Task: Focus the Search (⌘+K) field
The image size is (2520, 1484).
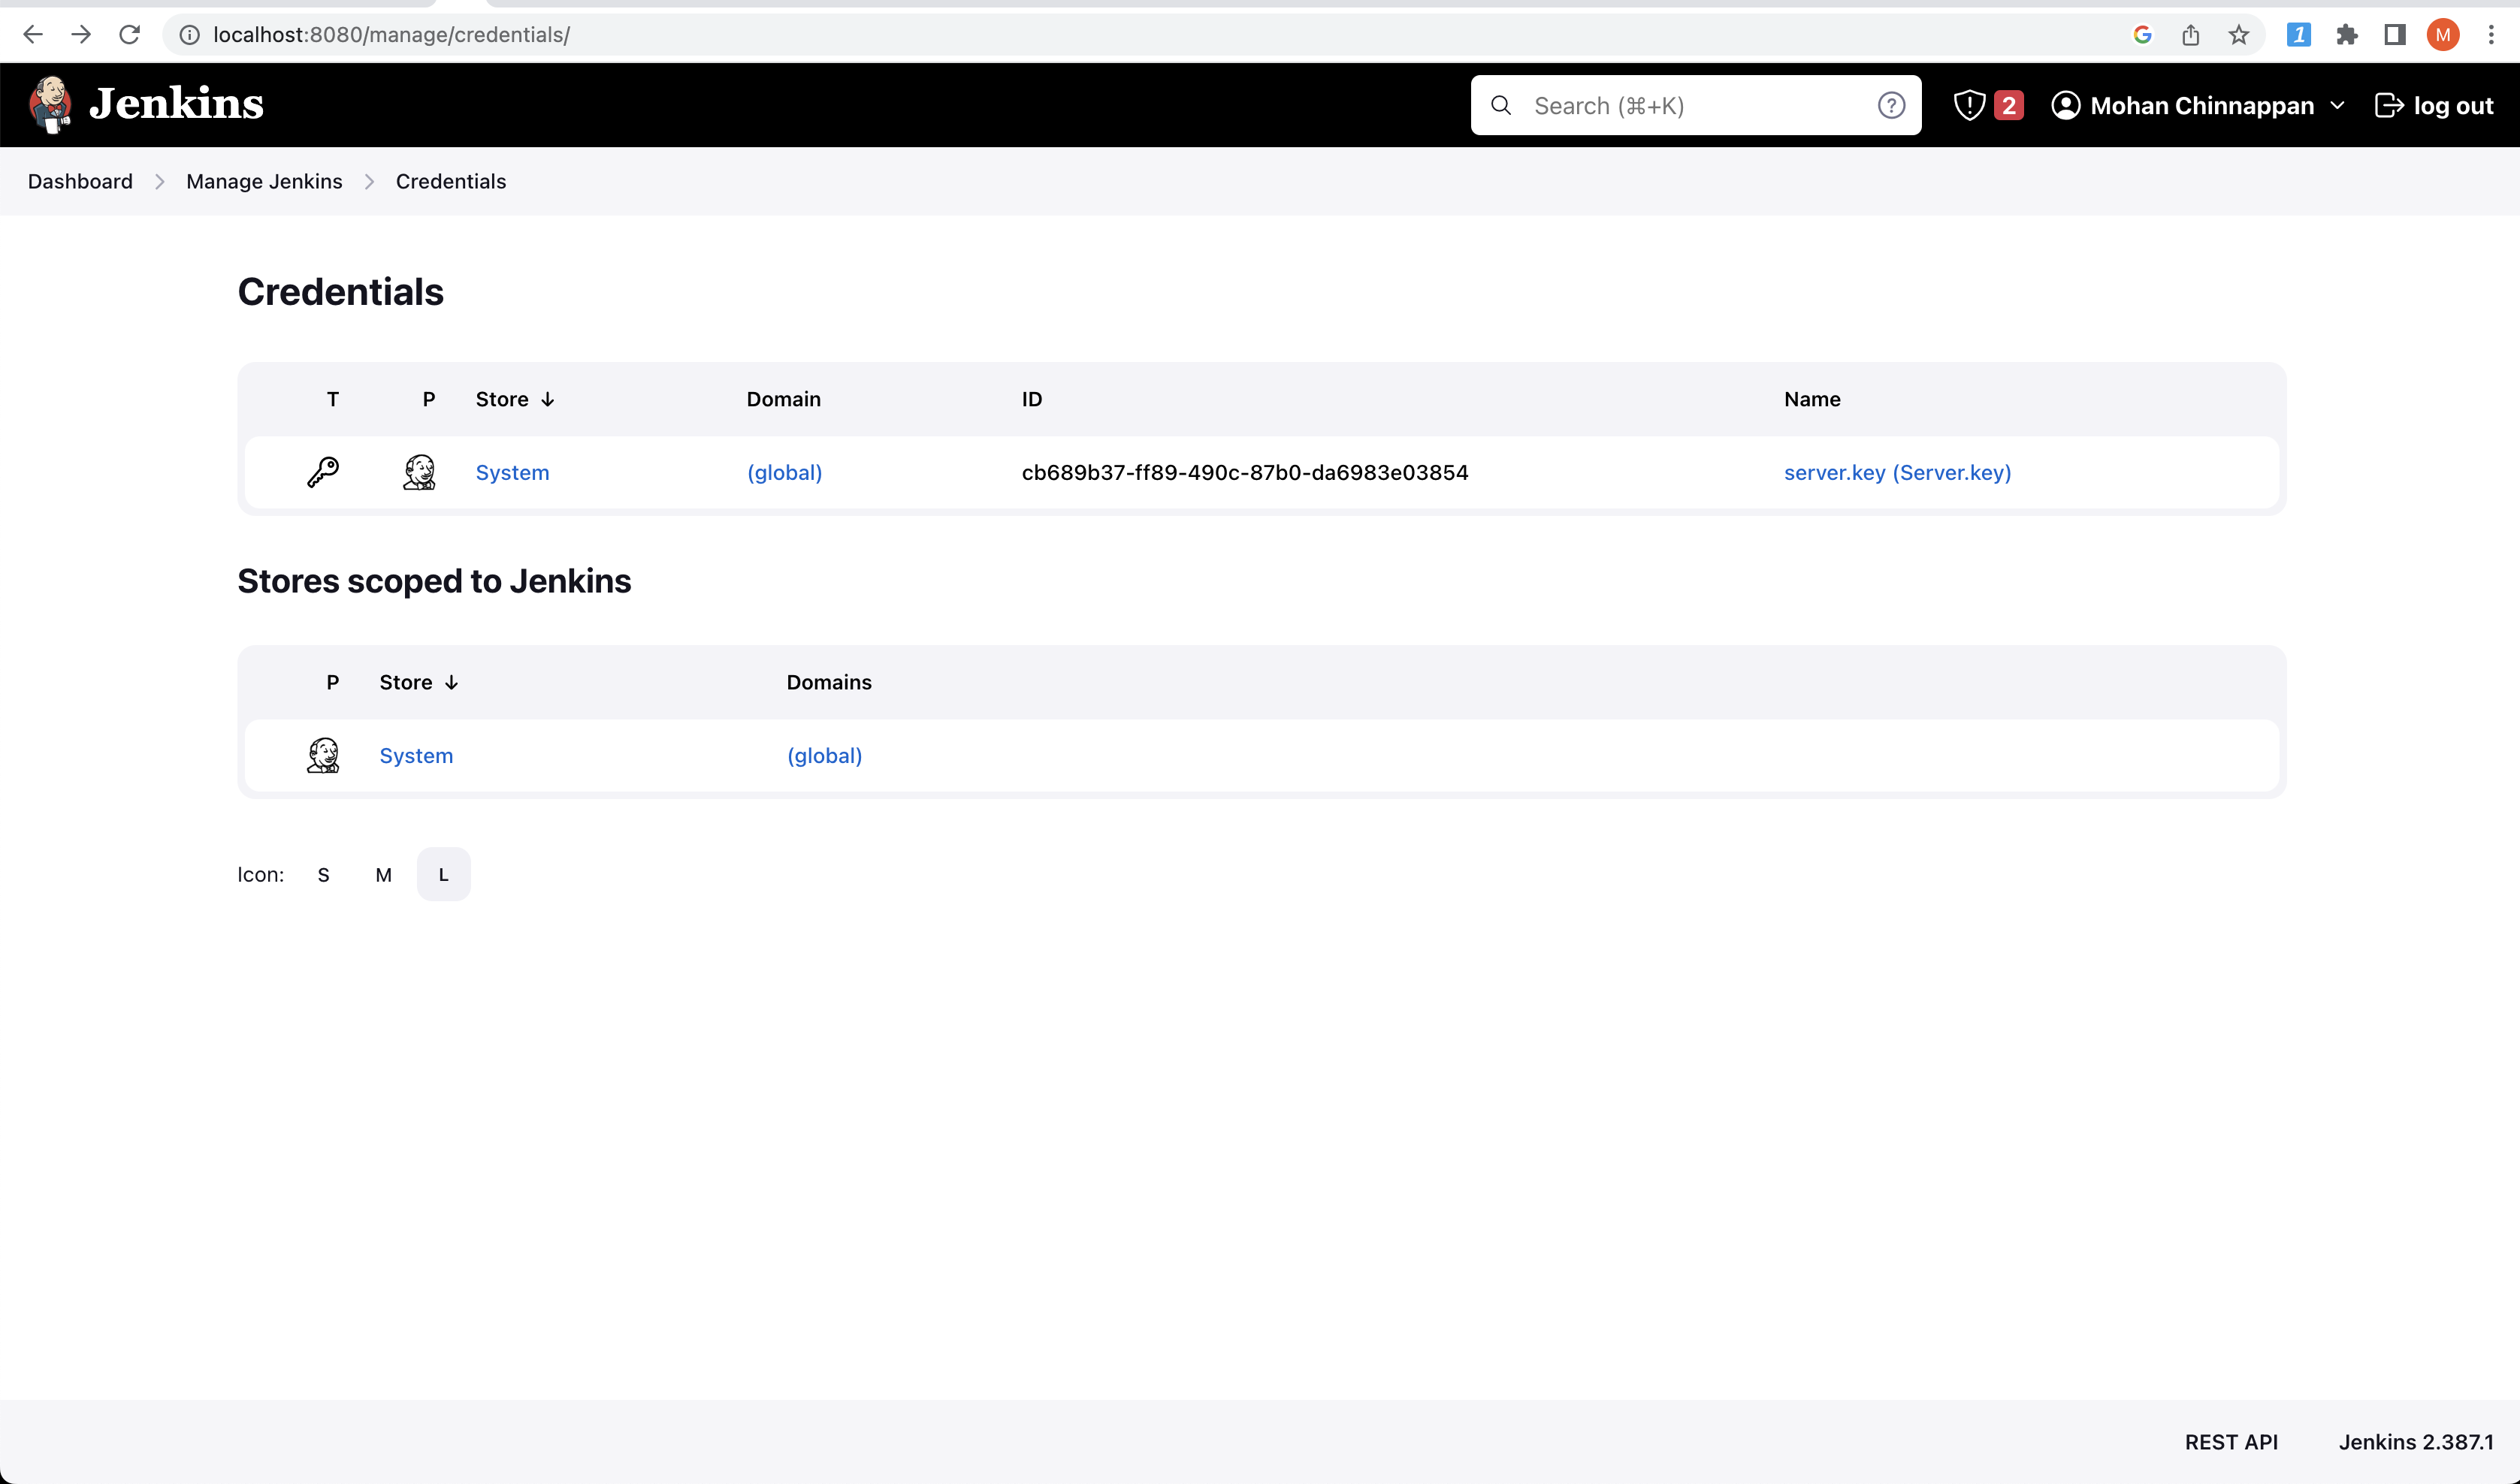Action: [x=1695, y=105]
